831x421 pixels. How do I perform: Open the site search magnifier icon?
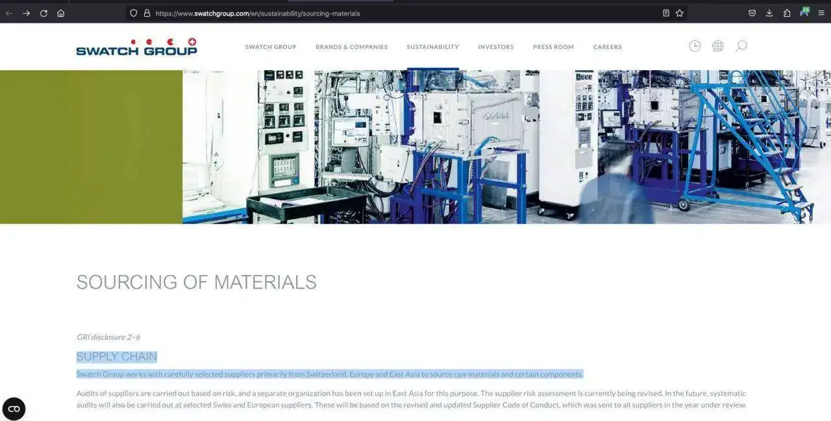[741, 46]
